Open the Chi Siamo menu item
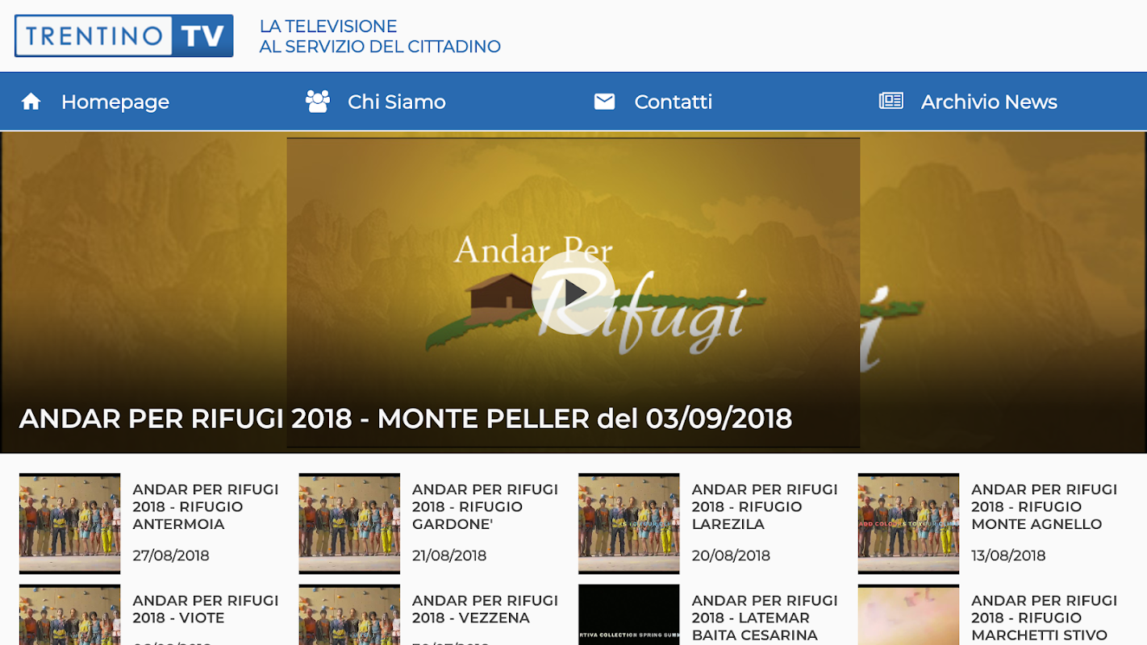This screenshot has width=1147, height=645. tap(396, 102)
